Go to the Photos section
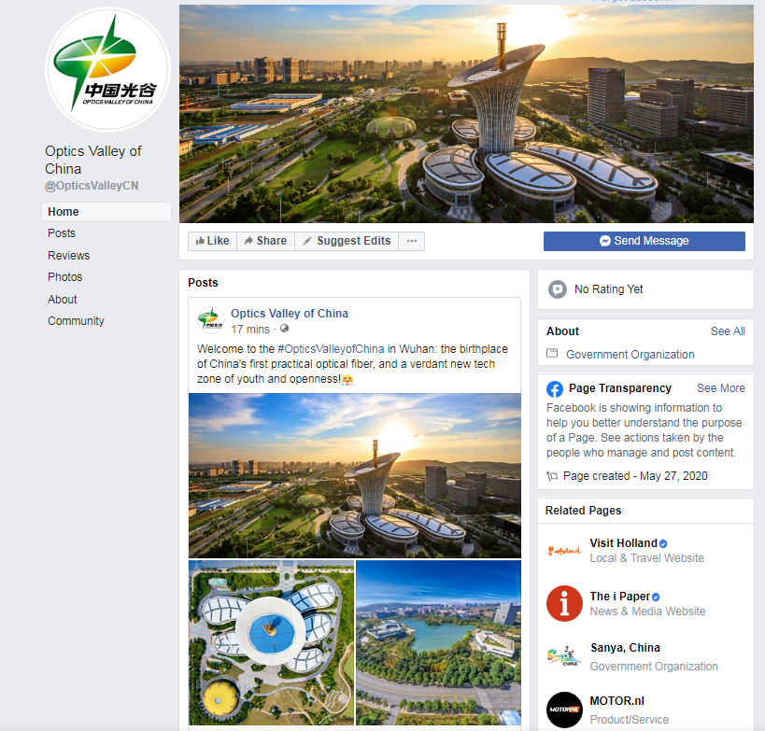This screenshot has height=731, width=765. pos(64,277)
